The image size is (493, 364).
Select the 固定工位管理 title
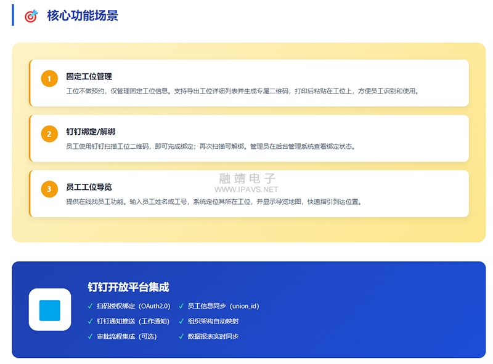click(x=89, y=76)
